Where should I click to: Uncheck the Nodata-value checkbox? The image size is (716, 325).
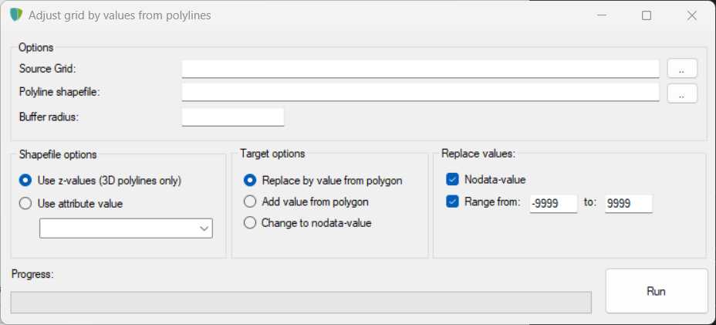452,180
